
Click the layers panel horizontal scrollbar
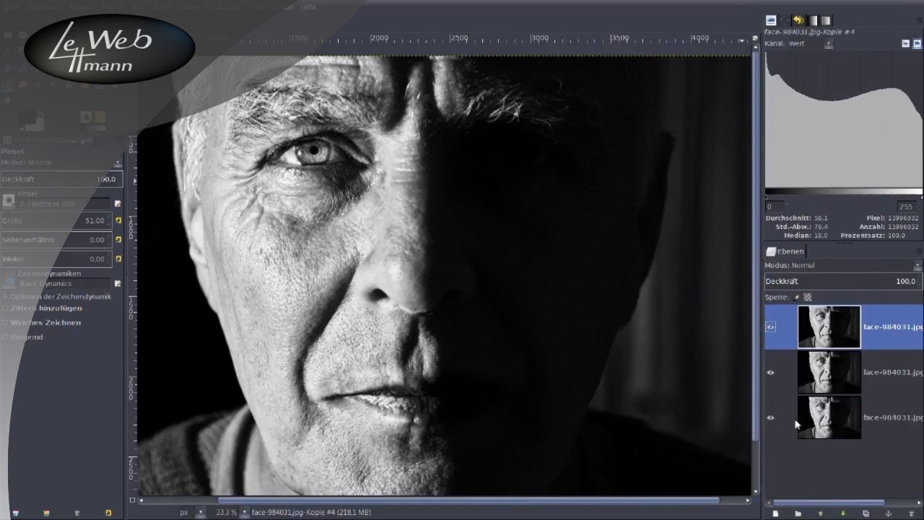[x=829, y=503]
